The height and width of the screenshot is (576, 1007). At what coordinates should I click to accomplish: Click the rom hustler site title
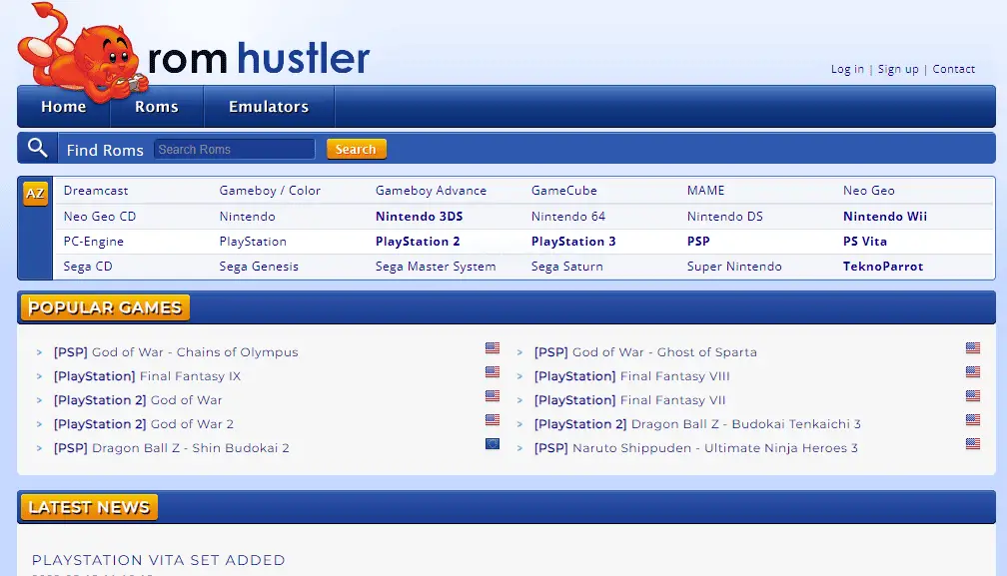pos(258,58)
